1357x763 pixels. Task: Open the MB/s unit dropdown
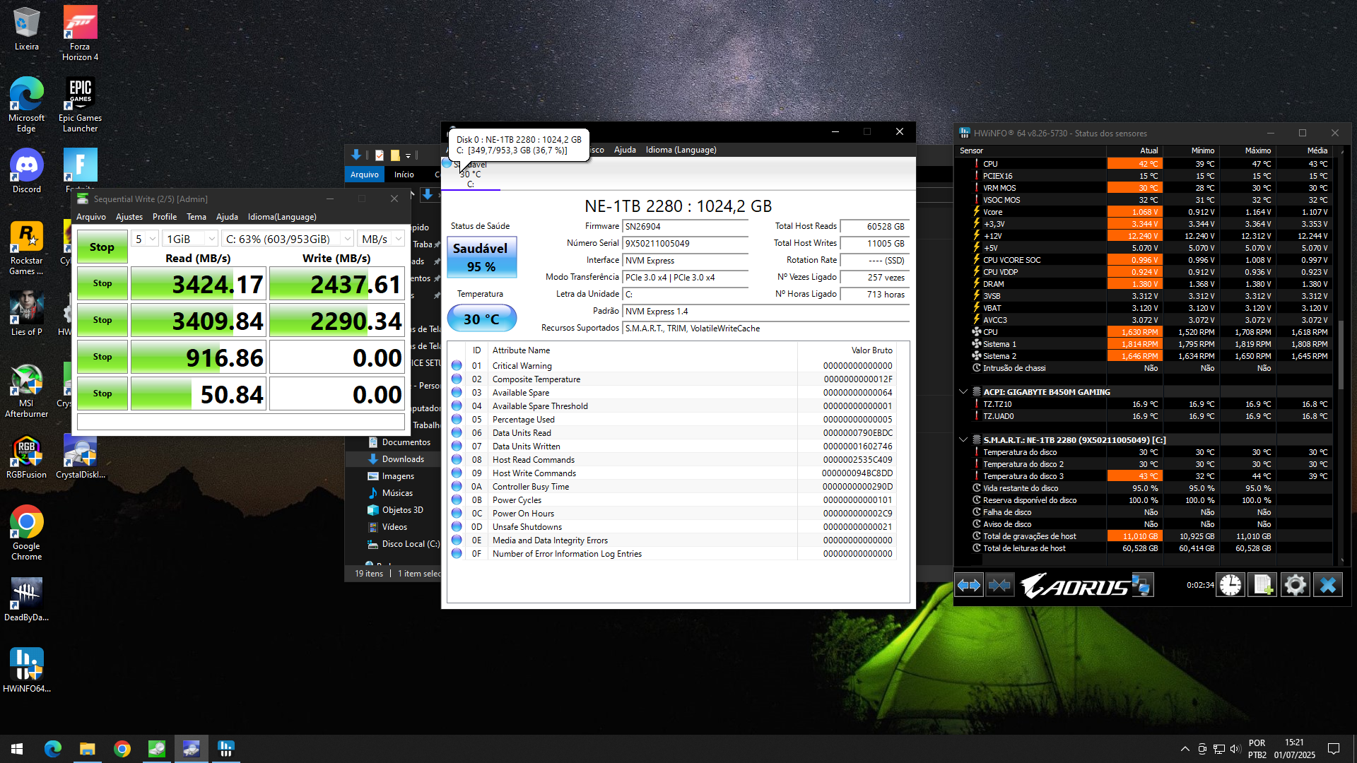(x=381, y=239)
